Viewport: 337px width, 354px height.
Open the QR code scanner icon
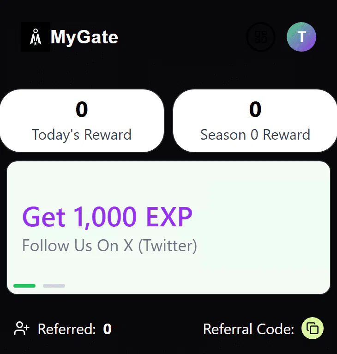click(x=261, y=37)
